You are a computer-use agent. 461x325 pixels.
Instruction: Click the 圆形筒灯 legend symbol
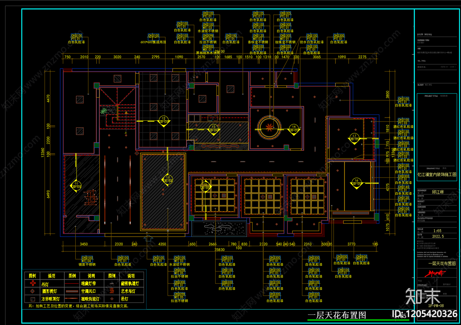click(x=33, y=291)
